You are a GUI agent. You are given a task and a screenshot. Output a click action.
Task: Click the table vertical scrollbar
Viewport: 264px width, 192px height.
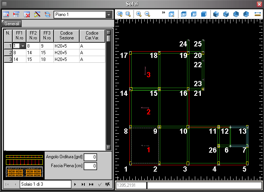[x=109, y=93]
